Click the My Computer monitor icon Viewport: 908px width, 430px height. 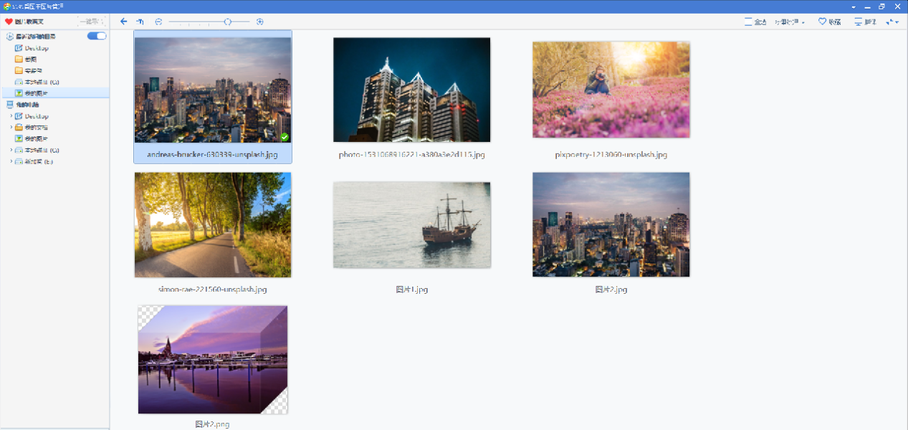(x=9, y=105)
